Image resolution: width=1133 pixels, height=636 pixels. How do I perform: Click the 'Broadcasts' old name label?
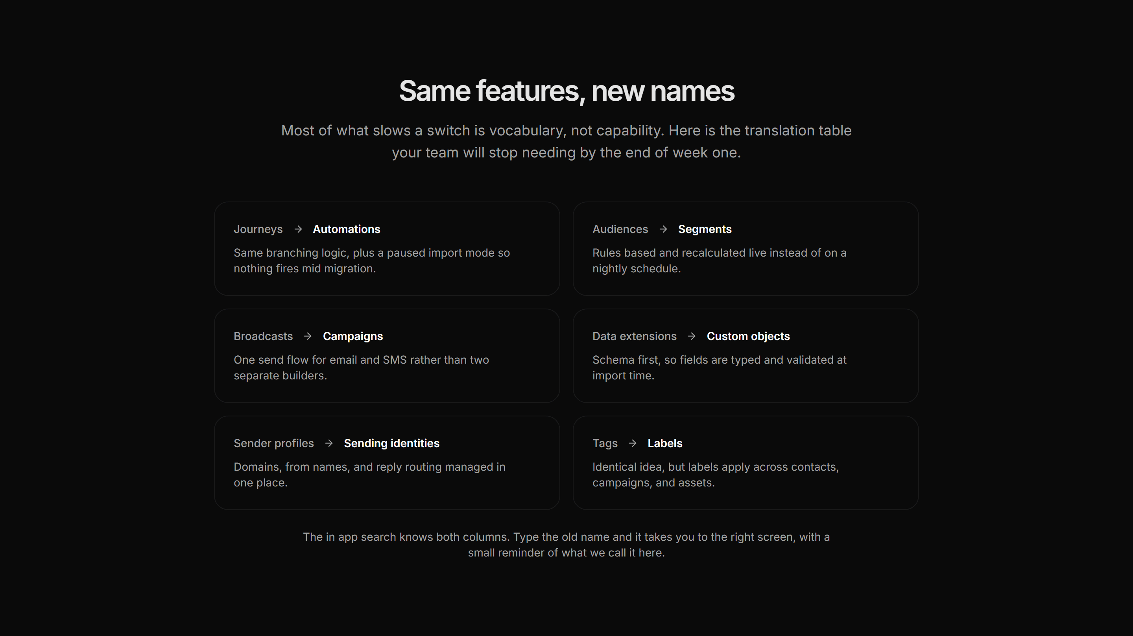[x=263, y=336]
